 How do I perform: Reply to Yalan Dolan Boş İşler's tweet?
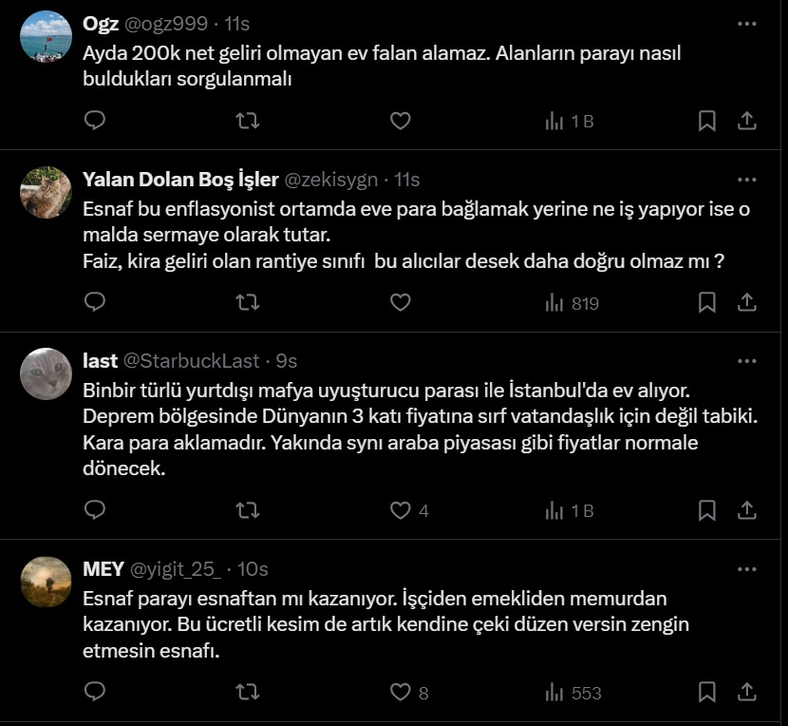[x=95, y=302]
